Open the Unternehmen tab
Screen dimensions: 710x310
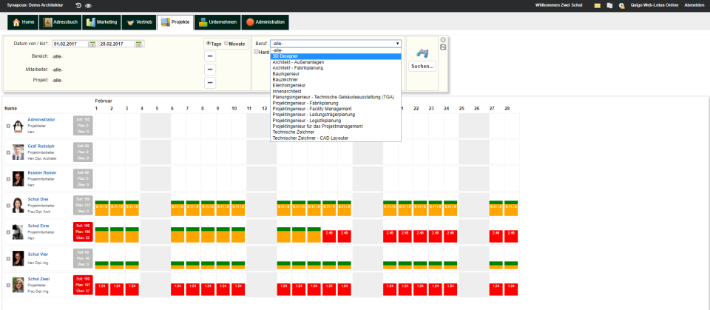coord(217,22)
